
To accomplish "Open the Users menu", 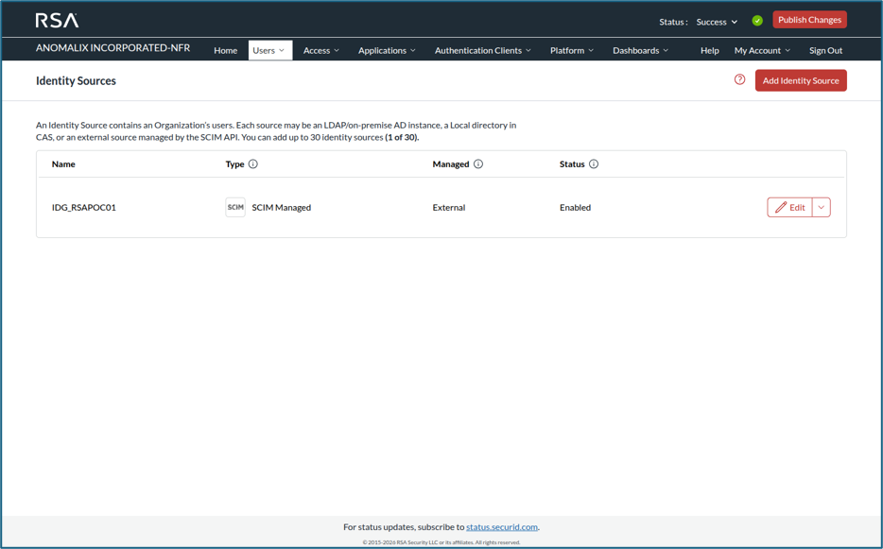I will 270,50.
